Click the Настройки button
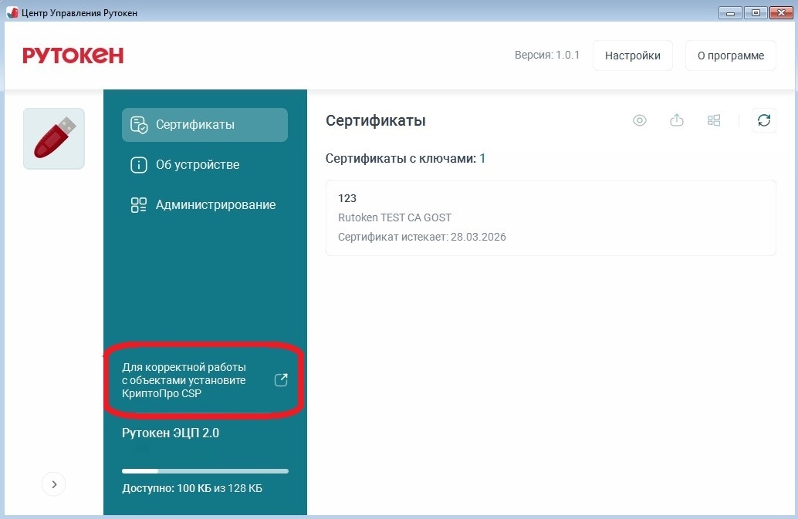This screenshot has height=519, width=798. (x=633, y=56)
